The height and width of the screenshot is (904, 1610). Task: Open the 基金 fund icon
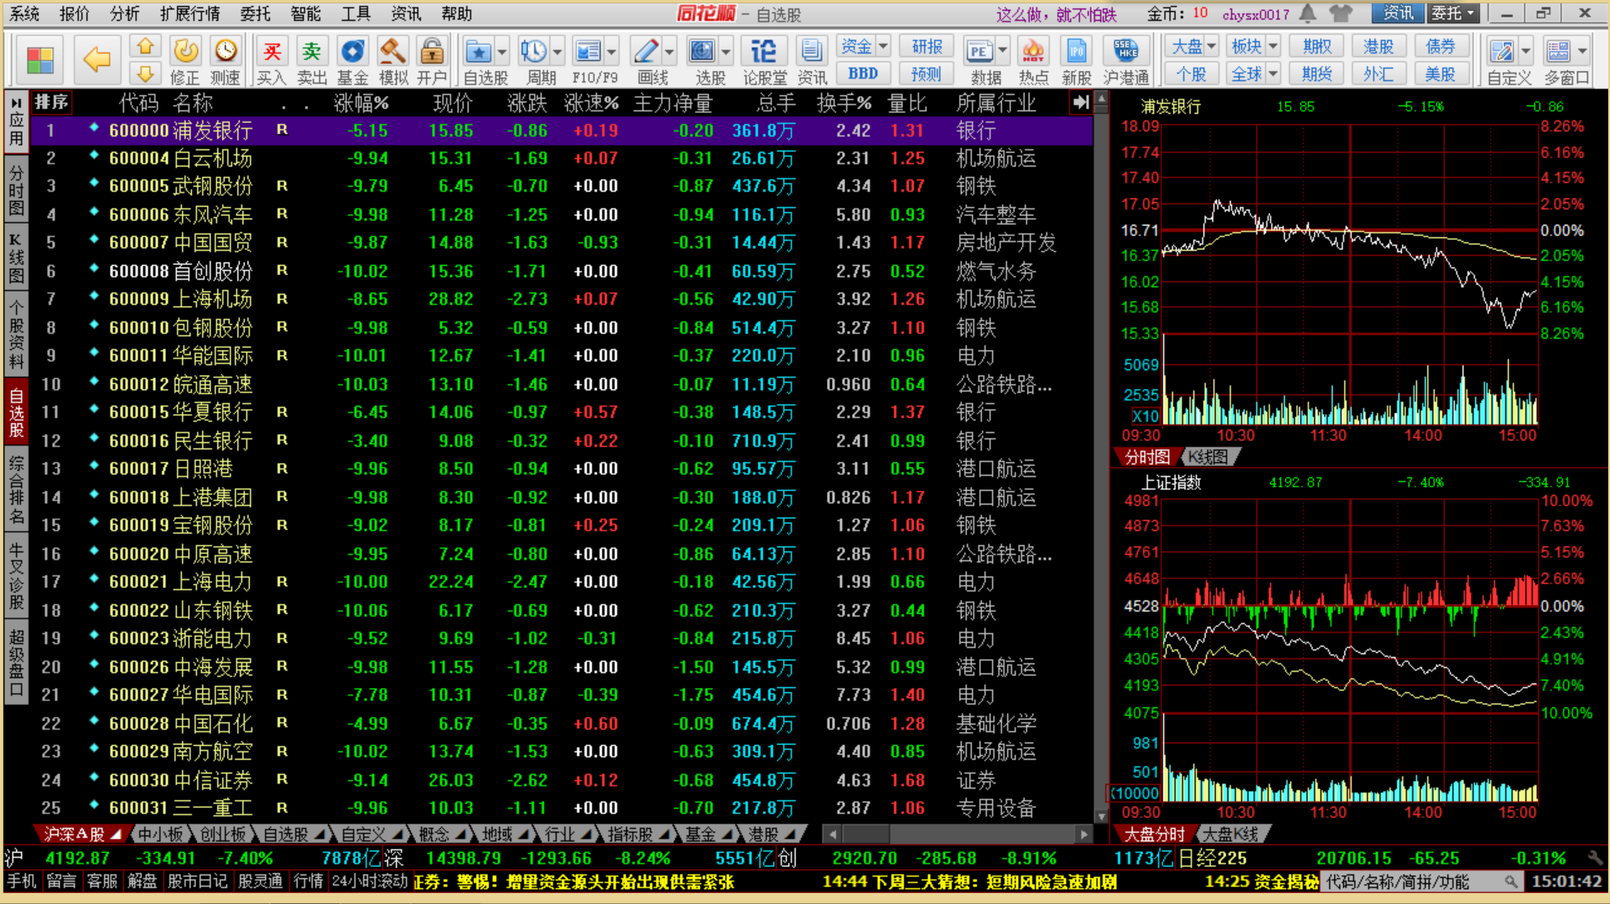coord(352,60)
